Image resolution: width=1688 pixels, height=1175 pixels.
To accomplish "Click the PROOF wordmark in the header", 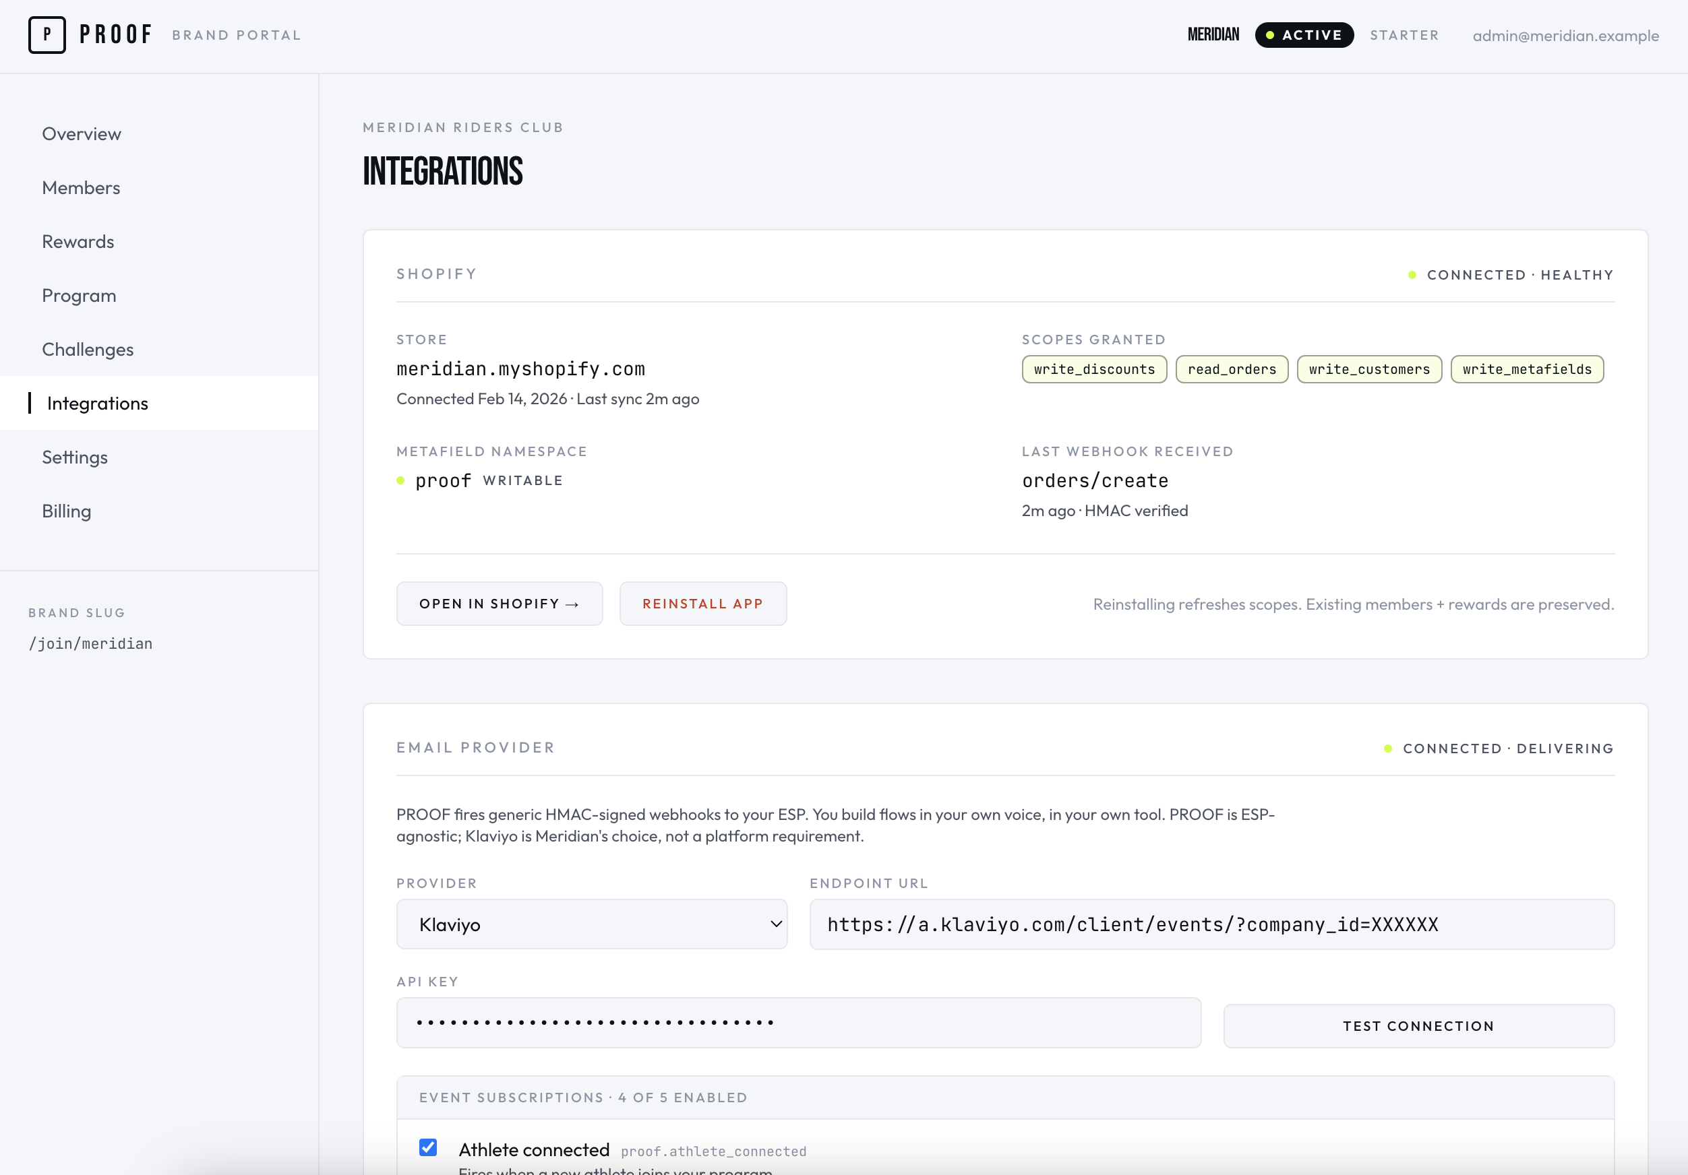I will click(x=115, y=34).
